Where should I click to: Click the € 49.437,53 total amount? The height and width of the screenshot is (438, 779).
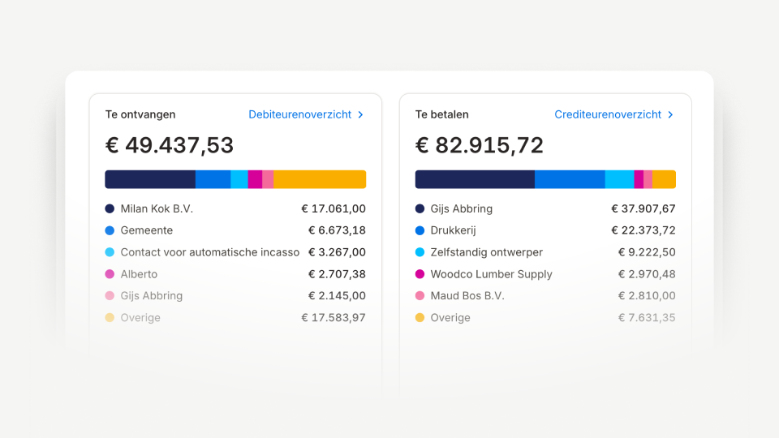[x=170, y=145]
